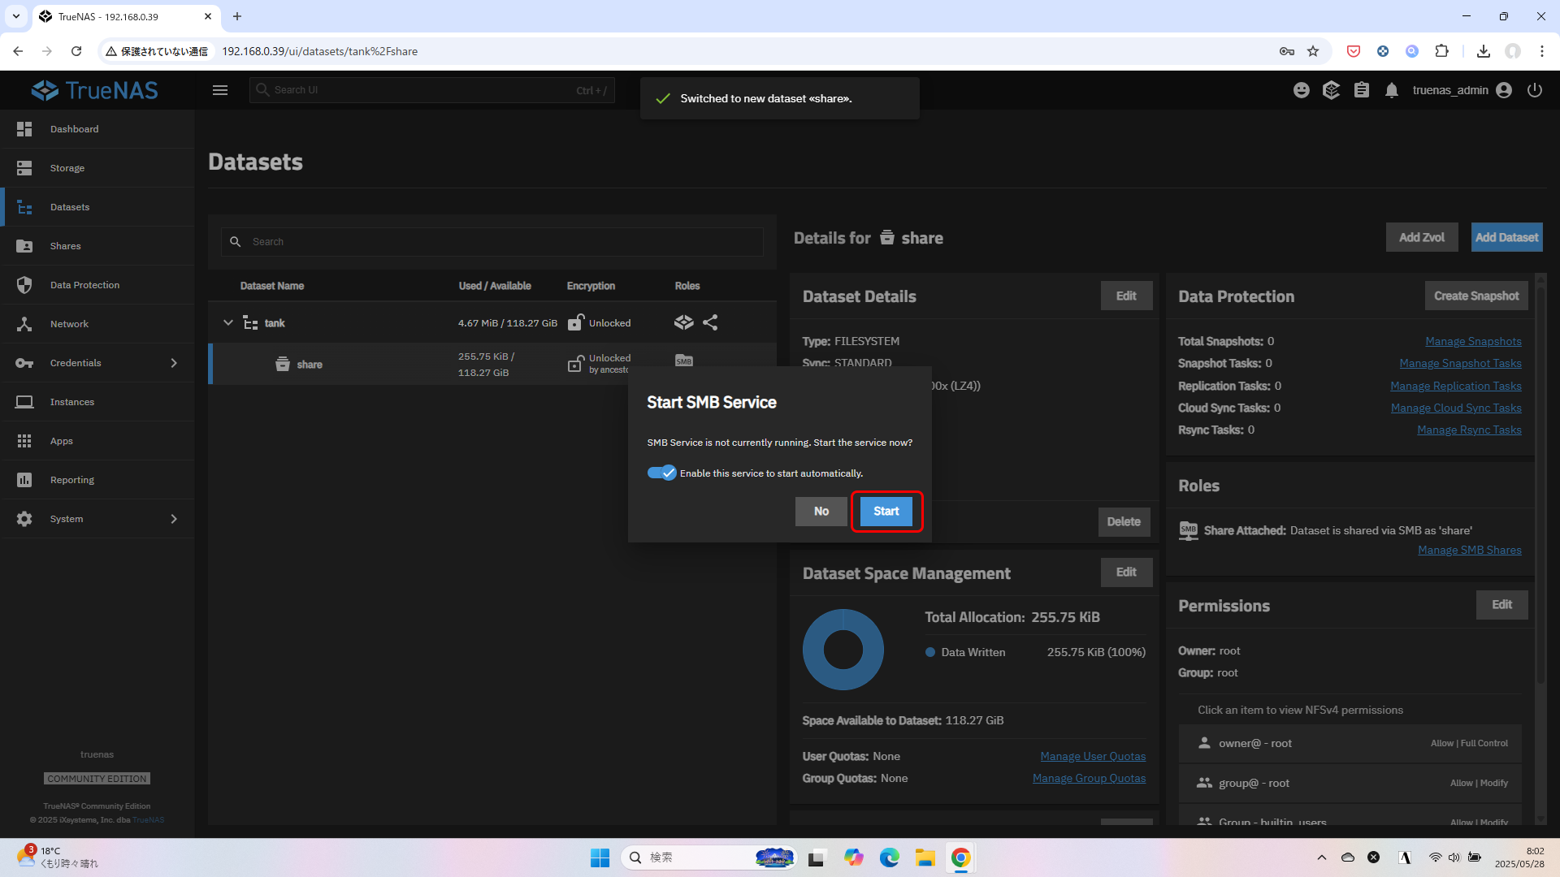The height and width of the screenshot is (877, 1560).
Task: Click Edit in Dataset Space Management card
Action: point(1126,572)
